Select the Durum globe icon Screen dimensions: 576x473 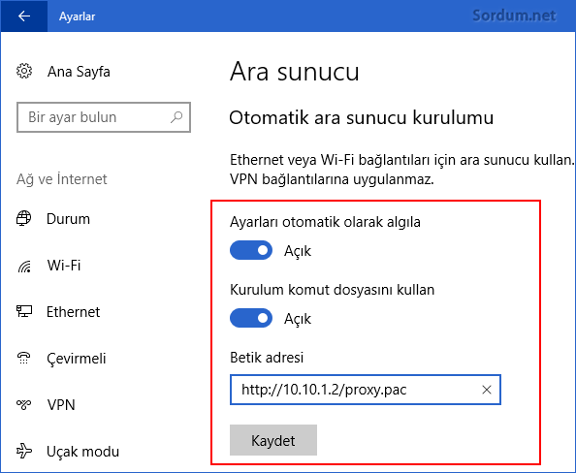point(24,218)
